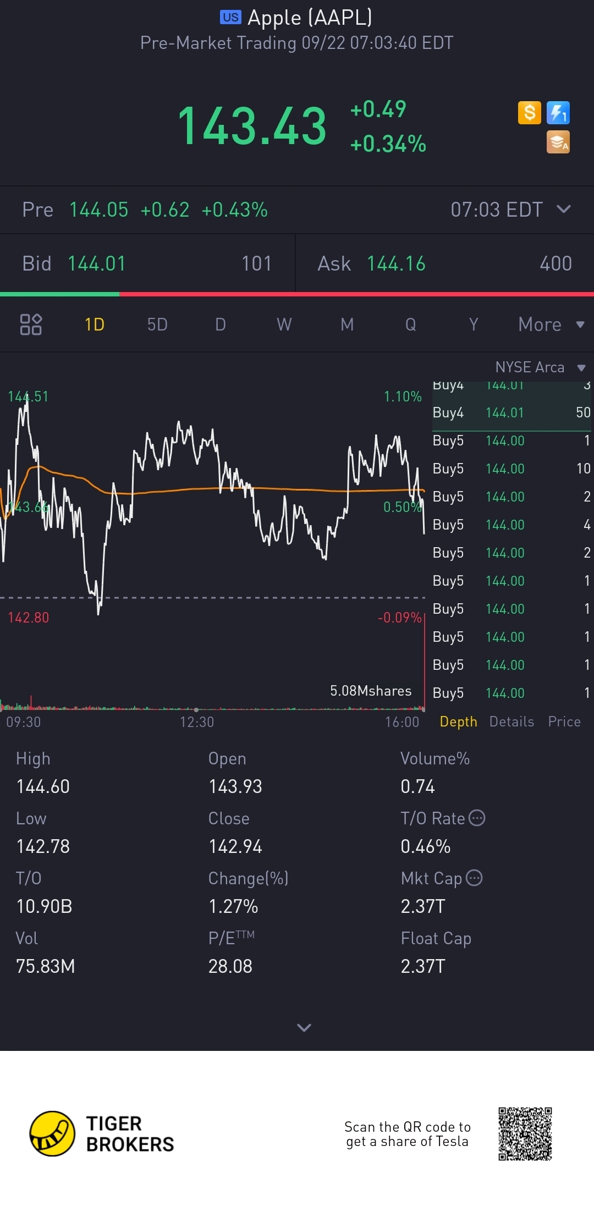Tap the P/E TTM value 28.08
The height and width of the screenshot is (1217, 594).
(x=230, y=966)
